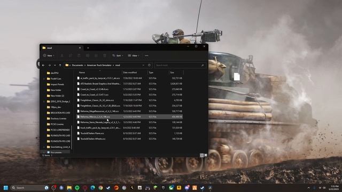Select Coast_to_Coast_v2.13.47.1.scs file
Viewport: 342px width, 192px height.
pyautogui.click(x=129, y=95)
